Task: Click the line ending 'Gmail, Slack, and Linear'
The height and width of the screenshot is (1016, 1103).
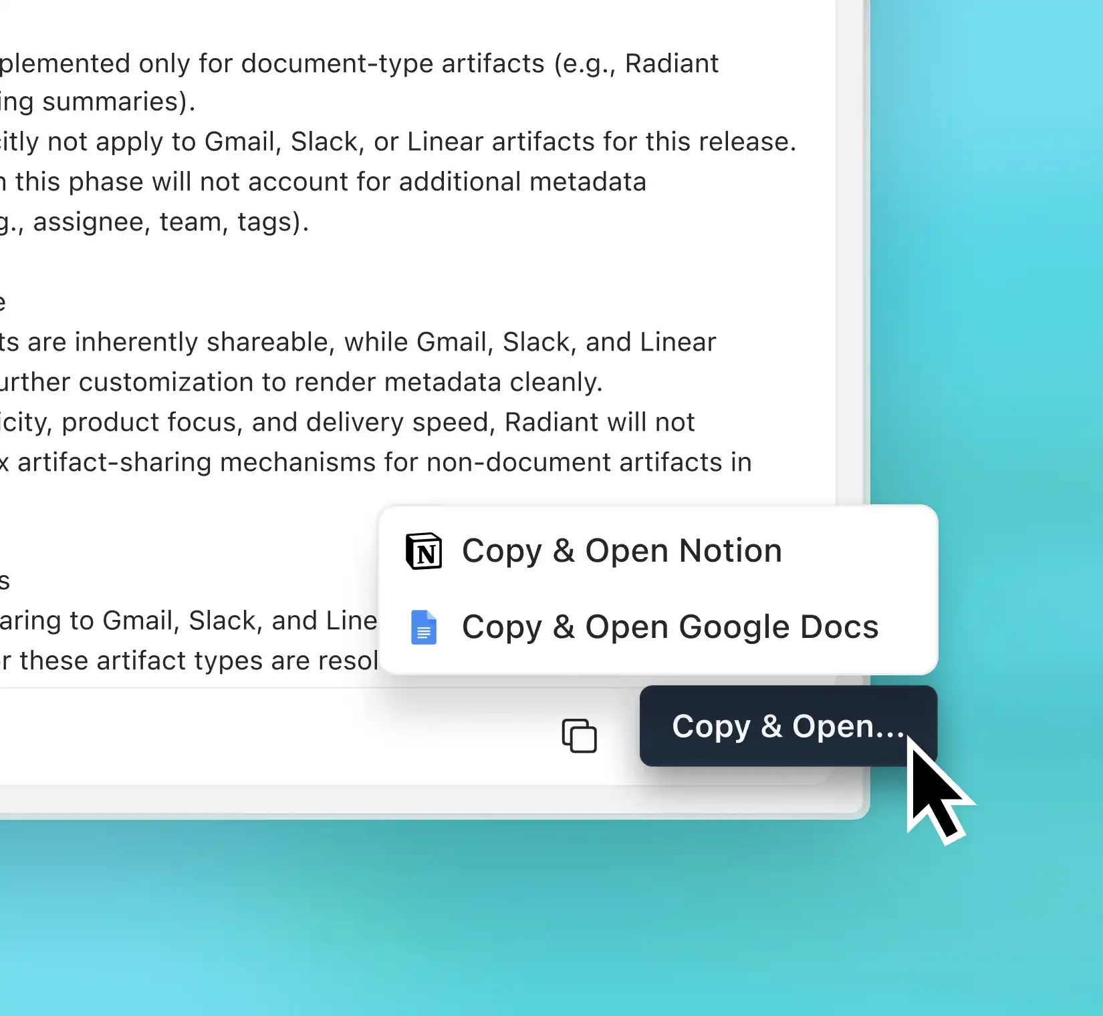Action: point(358,342)
